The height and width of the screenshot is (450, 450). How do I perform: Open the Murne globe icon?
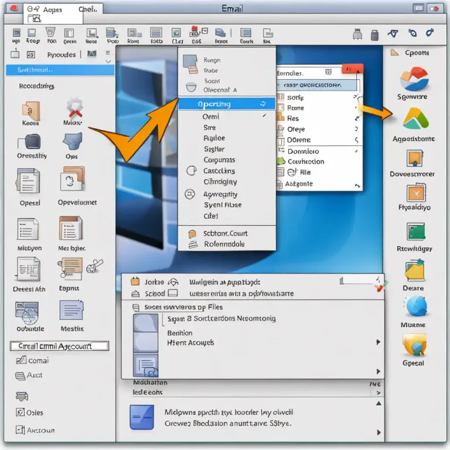pos(416,307)
